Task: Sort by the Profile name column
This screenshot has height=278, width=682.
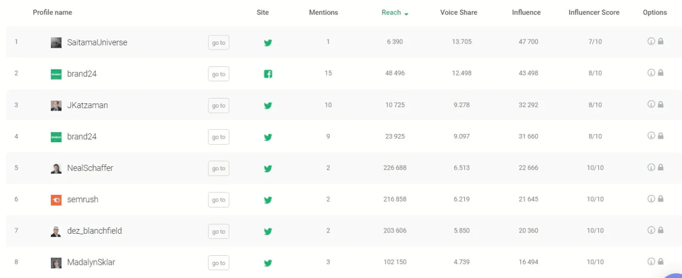Action: 52,13
